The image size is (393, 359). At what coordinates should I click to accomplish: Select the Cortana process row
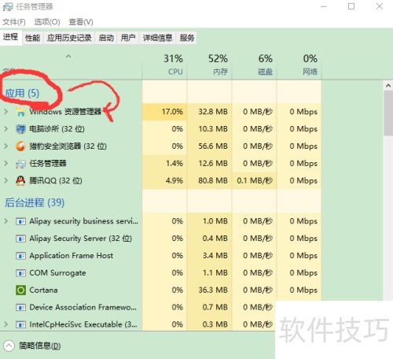coord(160,291)
